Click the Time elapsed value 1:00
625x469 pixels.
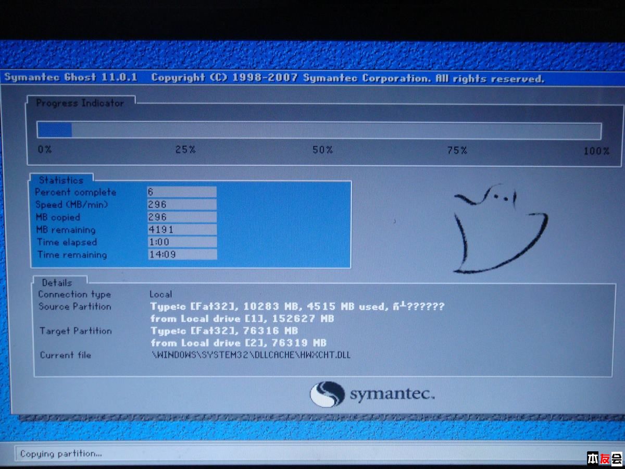181,242
